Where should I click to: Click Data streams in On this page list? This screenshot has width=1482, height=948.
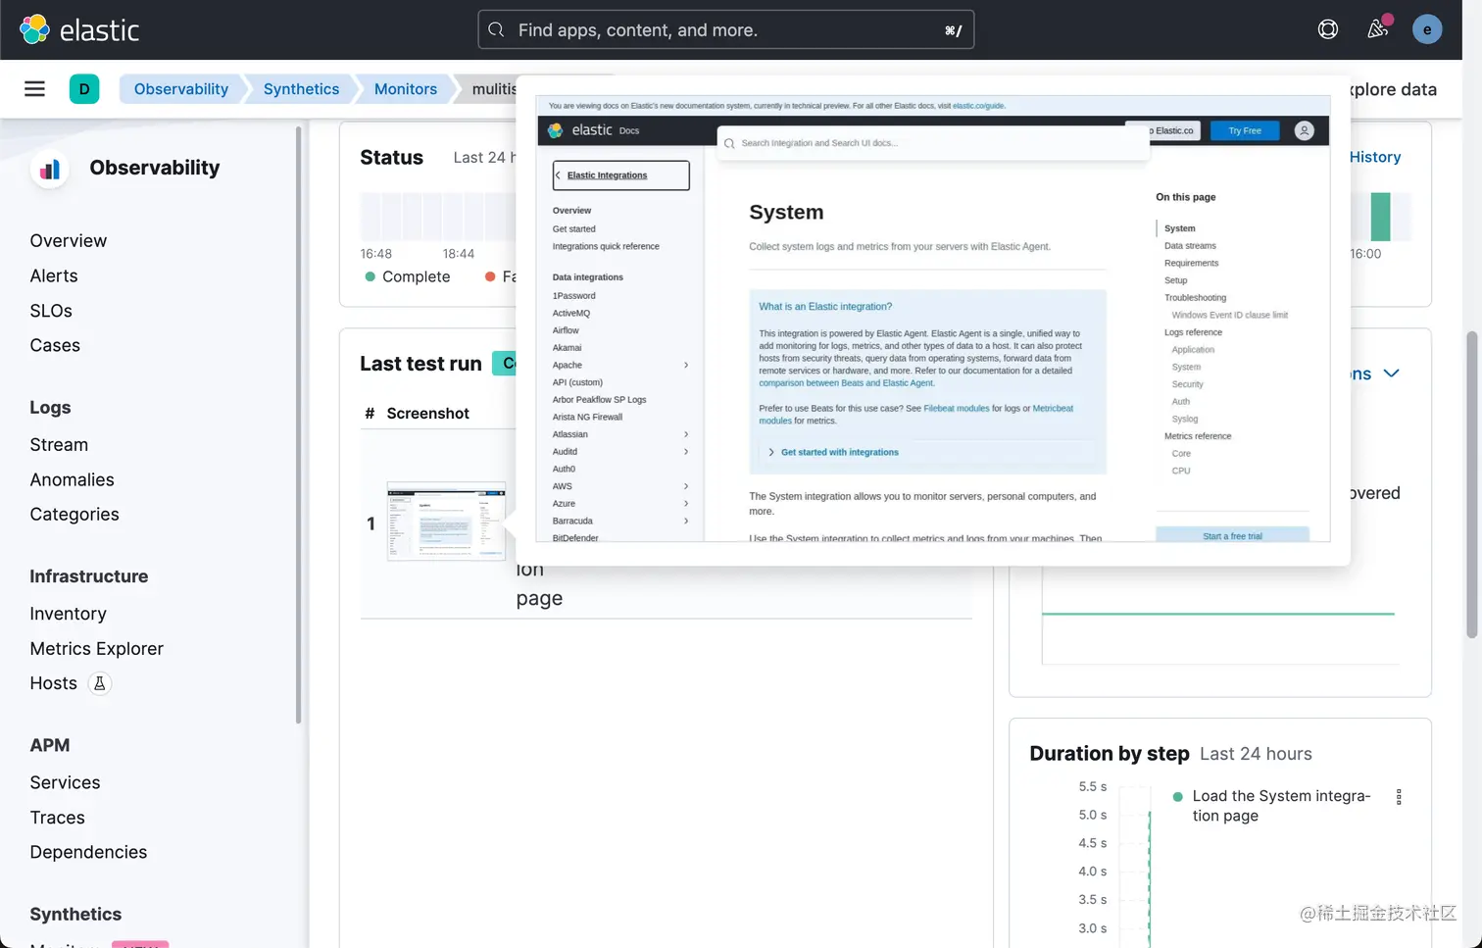(1190, 246)
